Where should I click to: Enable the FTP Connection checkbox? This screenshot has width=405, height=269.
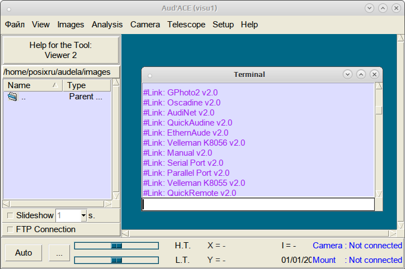coord(10,229)
